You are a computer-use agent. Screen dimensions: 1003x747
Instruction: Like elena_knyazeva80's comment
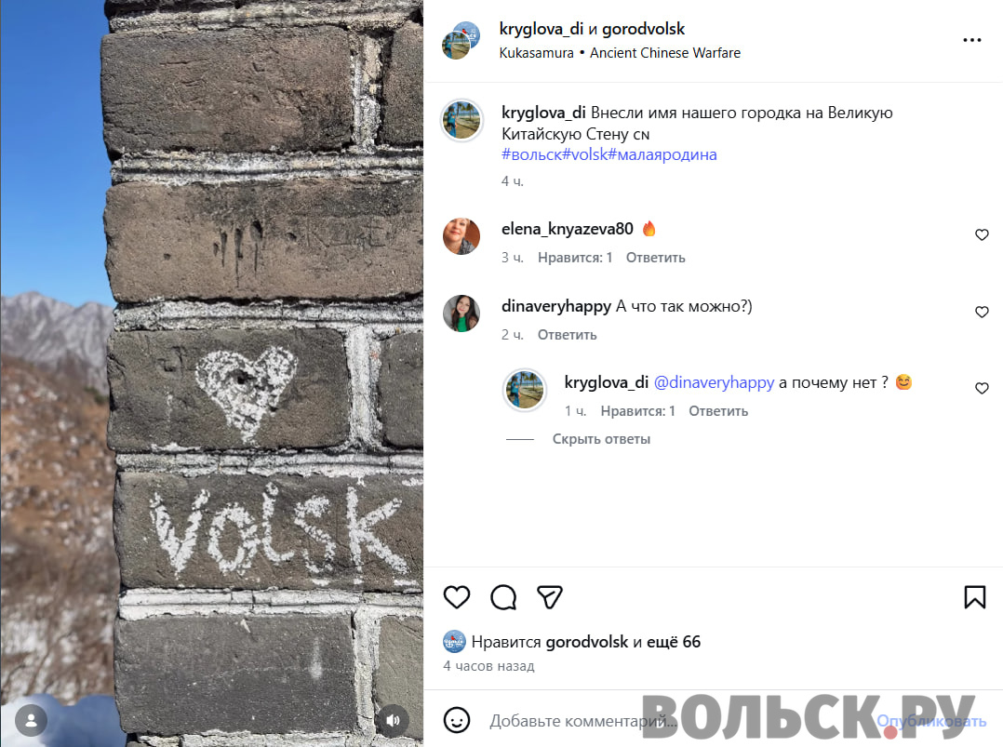pyautogui.click(x=982, y=234)
